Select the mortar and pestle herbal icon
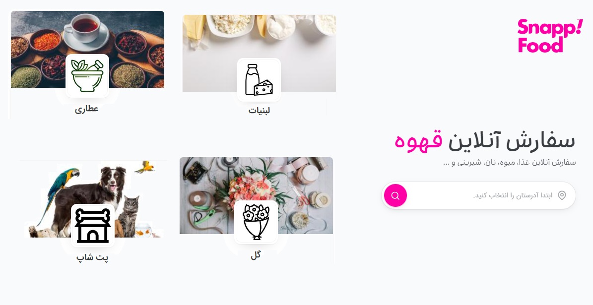The image size is (593, 305). [x=87, y=75]
